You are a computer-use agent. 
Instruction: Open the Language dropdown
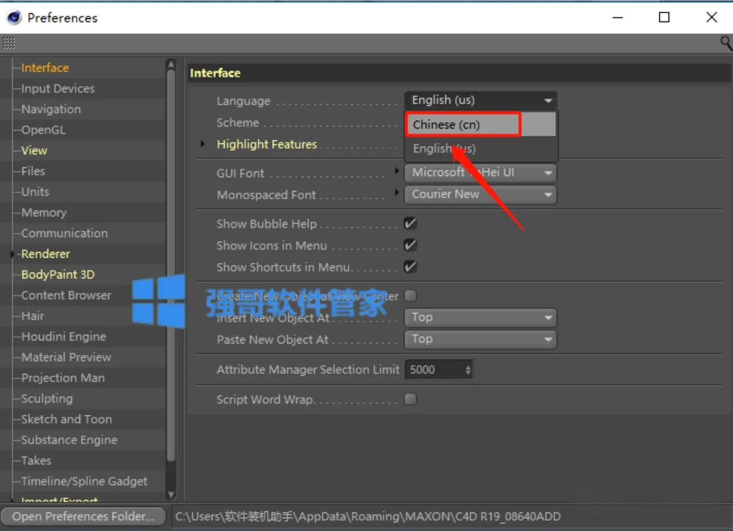[481, 100]
